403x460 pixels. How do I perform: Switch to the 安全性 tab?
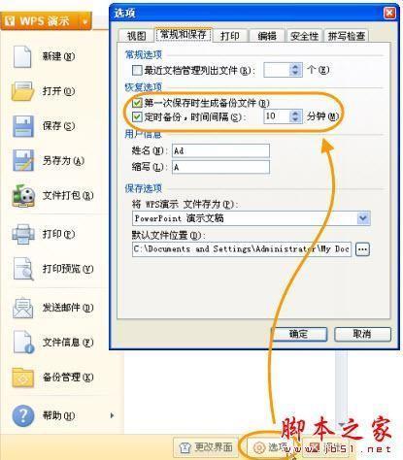[304, 36]
